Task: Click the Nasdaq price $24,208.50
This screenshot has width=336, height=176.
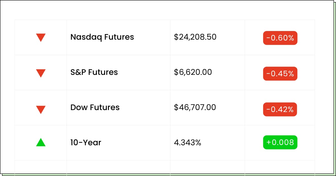Action: point(195,37)
